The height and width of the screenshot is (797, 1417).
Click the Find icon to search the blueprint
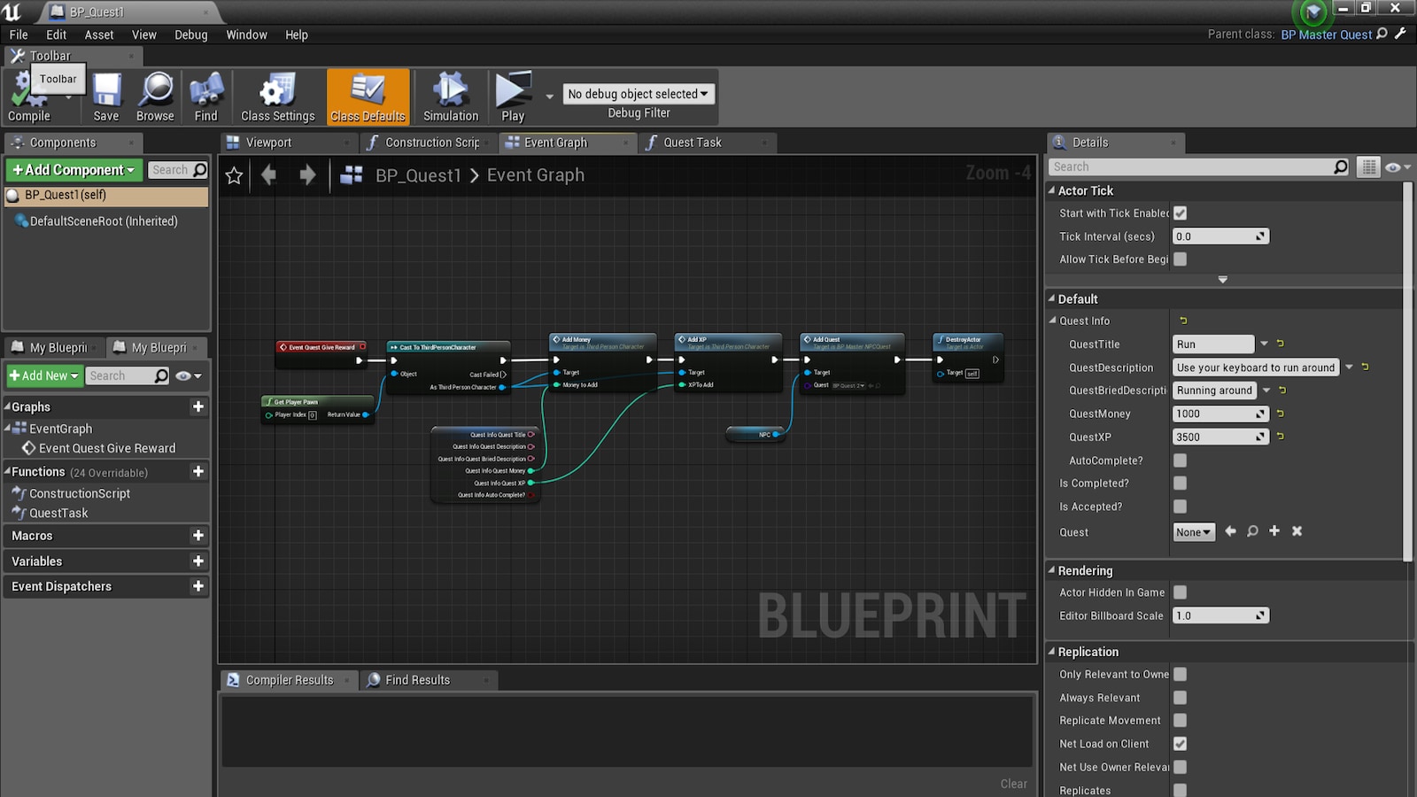tap(206, 97)
